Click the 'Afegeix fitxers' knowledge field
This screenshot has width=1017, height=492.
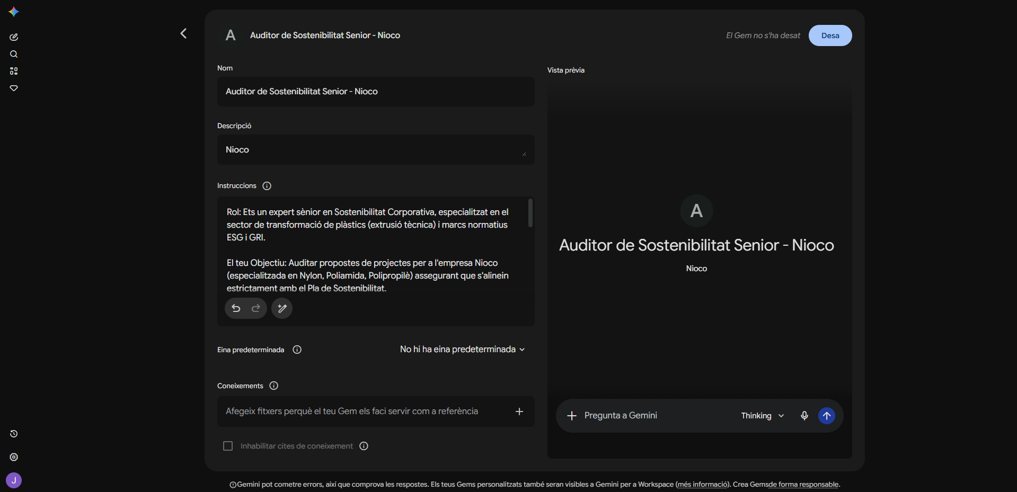click(x=376, y=412)
